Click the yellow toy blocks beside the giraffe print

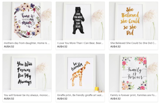click(x=97, y=89)
